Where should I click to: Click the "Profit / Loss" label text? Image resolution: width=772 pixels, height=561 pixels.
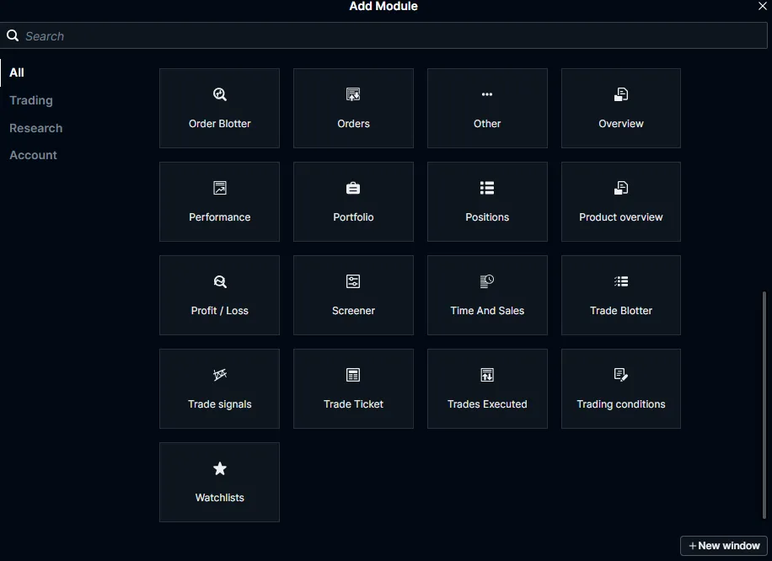coord(220,311)
